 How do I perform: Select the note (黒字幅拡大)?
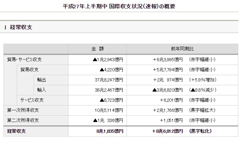202,110
